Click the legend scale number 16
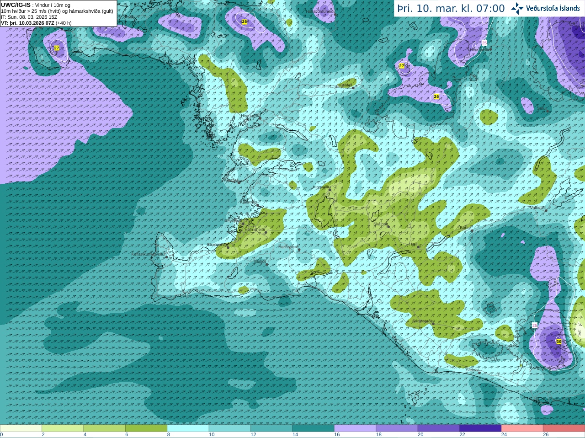Screen dimensions: 585x438 337,435
